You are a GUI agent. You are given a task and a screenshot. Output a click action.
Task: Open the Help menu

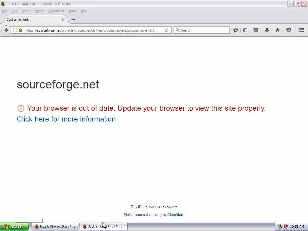[x=84, y=11]
